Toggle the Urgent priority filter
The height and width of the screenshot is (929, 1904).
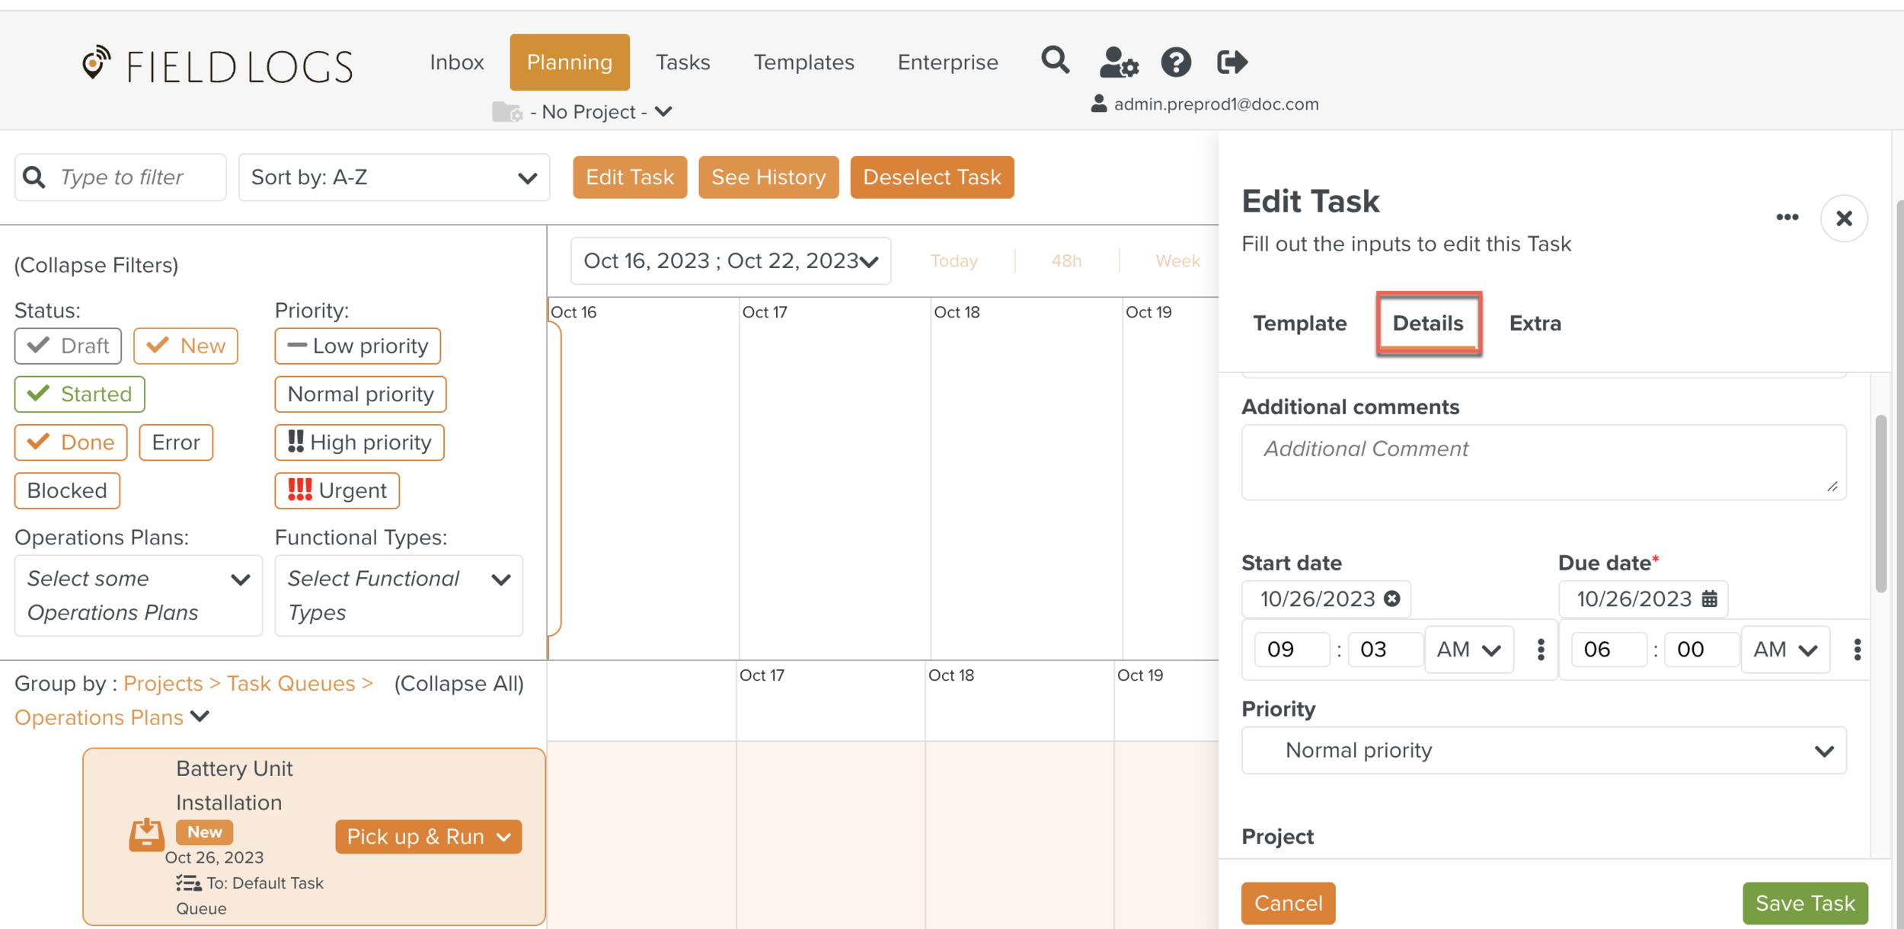coord(337,490)
